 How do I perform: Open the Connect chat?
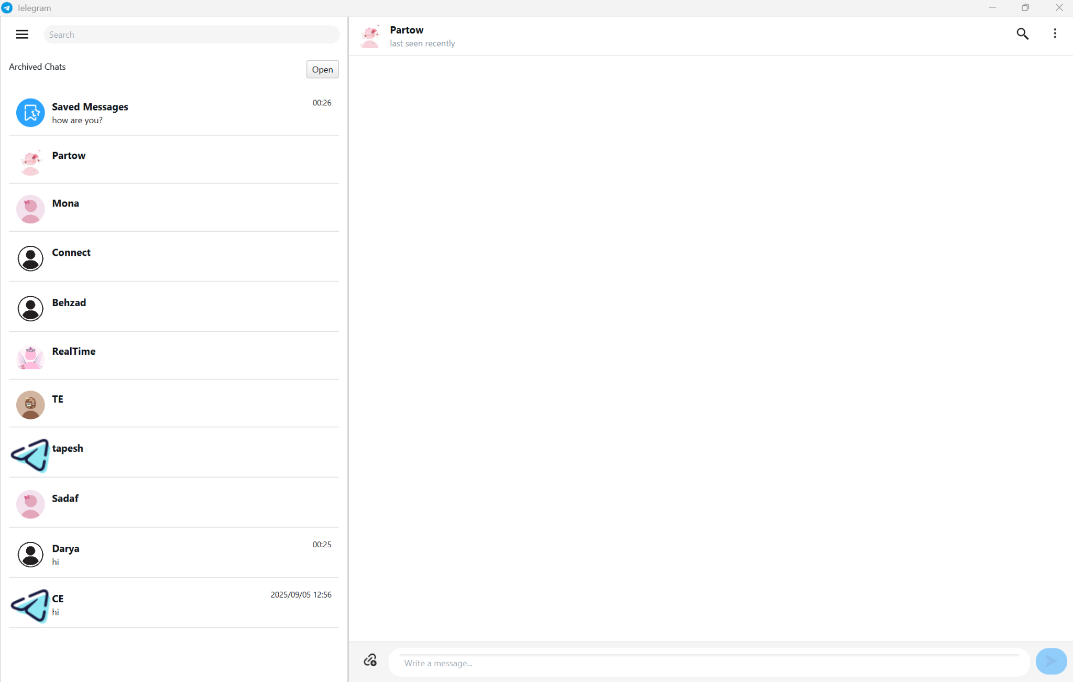[174, 257]
